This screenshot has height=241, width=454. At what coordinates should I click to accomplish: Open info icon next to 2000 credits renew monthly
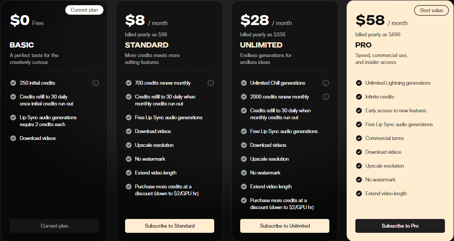pos(326,97)
